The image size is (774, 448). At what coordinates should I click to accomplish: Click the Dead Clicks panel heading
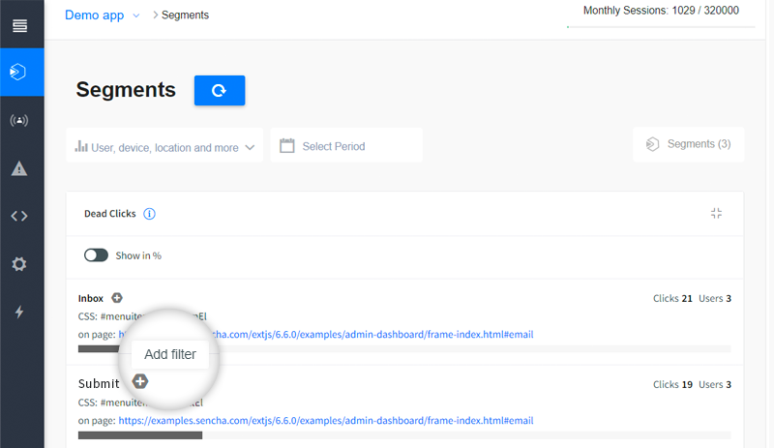(110, 214)
